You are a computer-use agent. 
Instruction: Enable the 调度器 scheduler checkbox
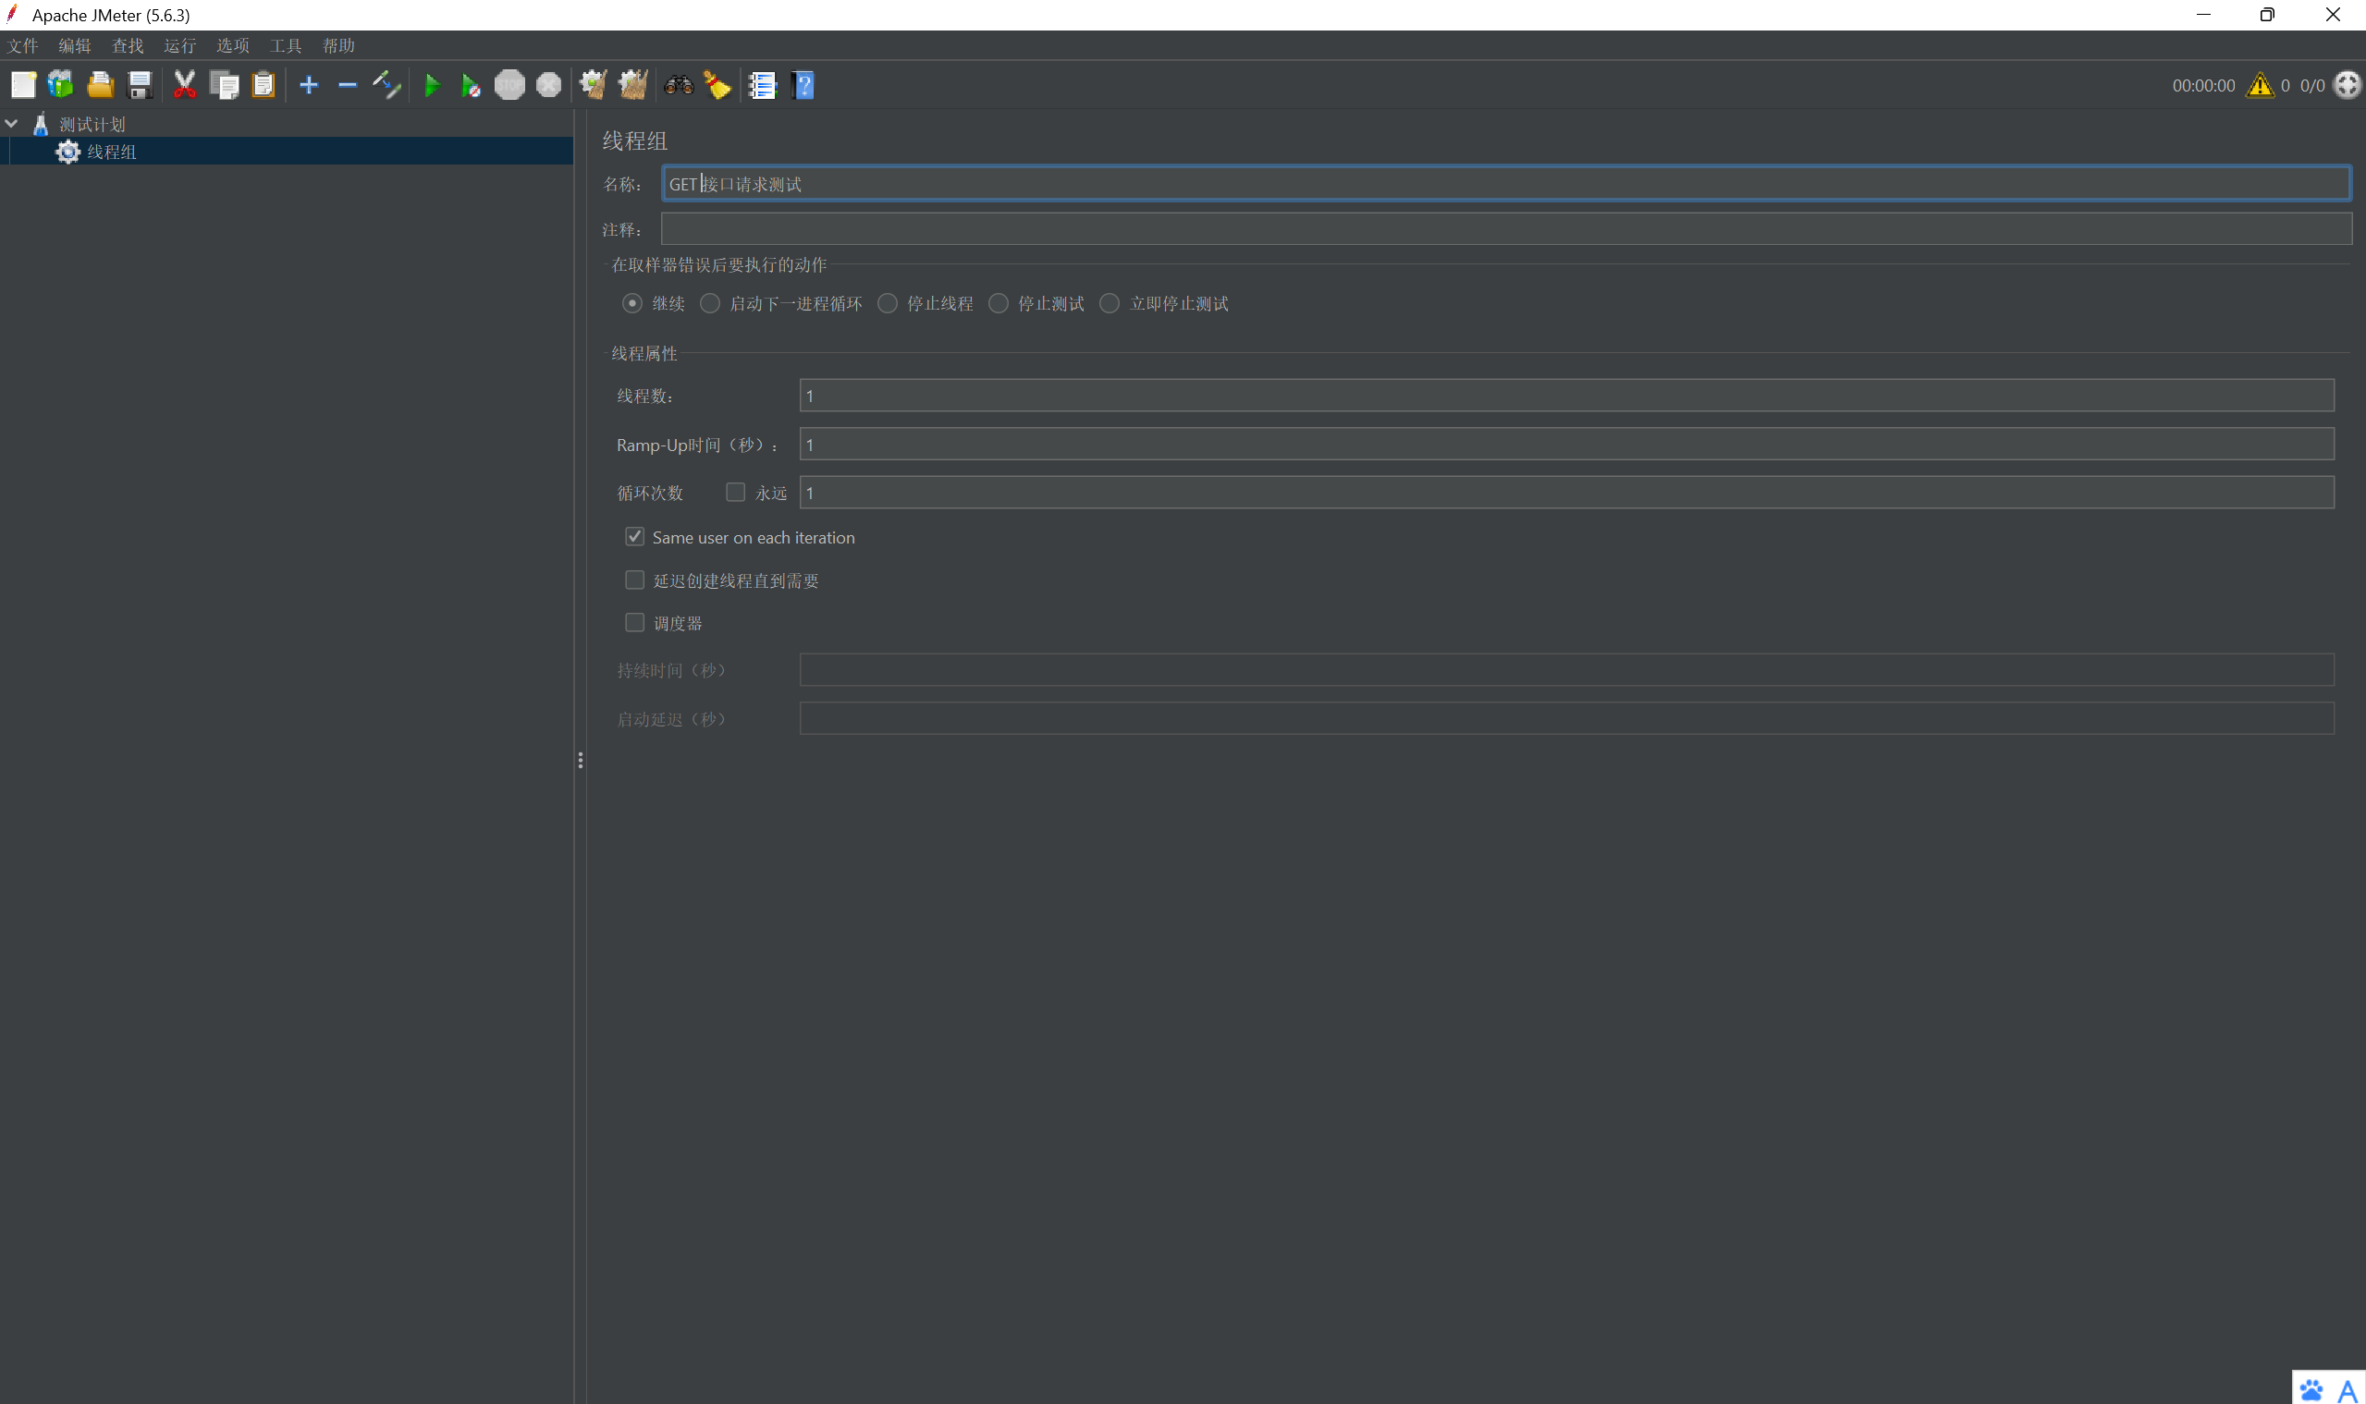pos(634,623)
